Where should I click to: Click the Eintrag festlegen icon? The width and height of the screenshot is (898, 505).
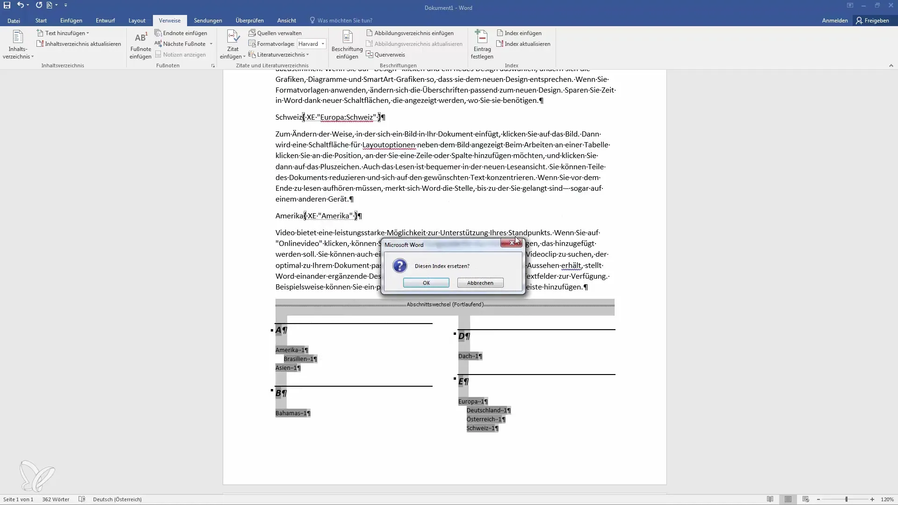click(482, 37)
